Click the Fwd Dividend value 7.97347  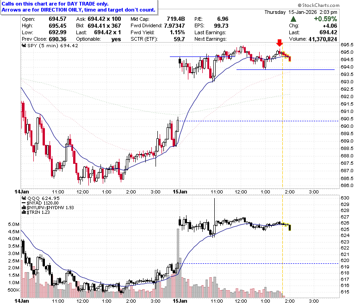pyautogui.click(x=174, y=25)
